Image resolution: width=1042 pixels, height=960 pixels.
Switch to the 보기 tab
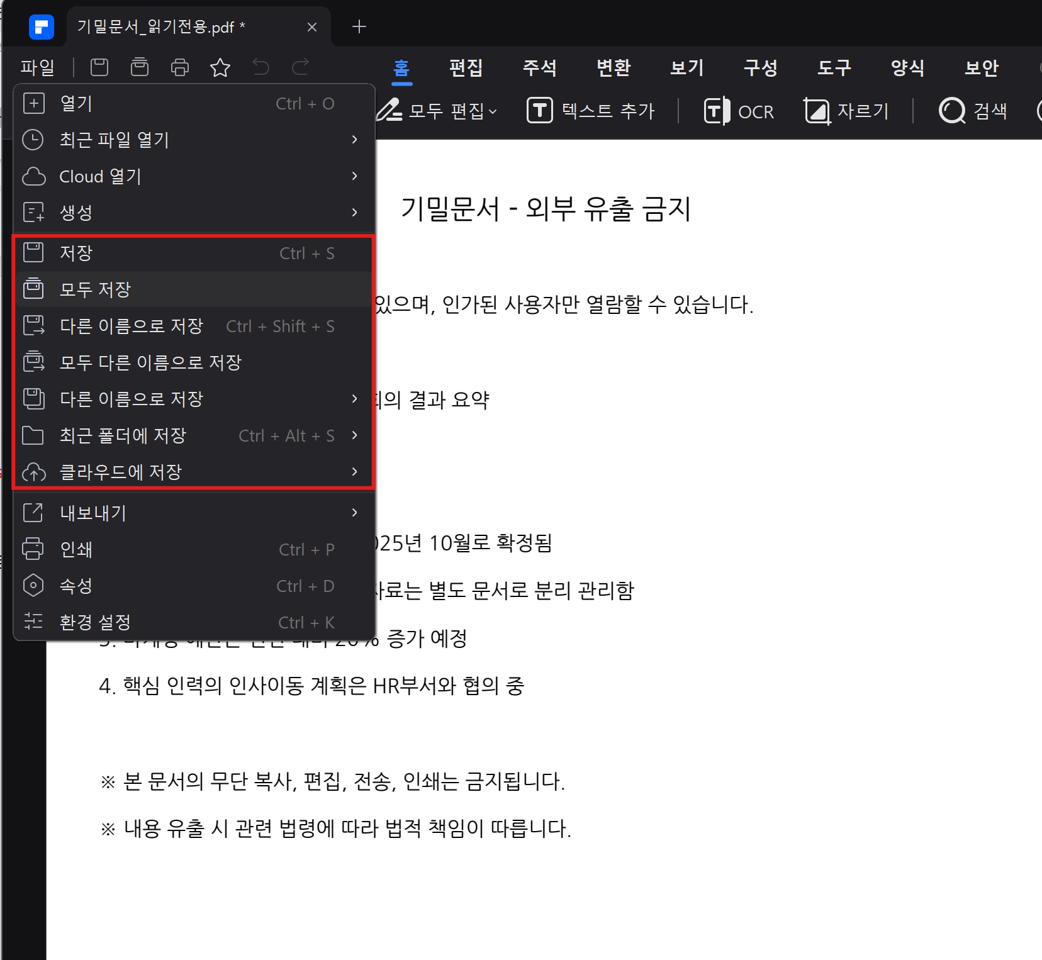point(687,67)
